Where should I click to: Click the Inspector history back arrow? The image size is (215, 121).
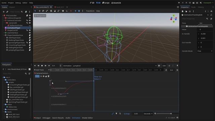tap(205, 11)
